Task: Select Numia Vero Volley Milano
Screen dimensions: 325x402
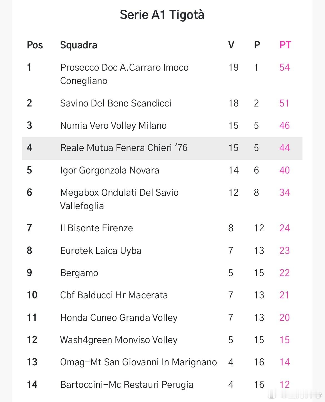Action: tap(113, 125)
